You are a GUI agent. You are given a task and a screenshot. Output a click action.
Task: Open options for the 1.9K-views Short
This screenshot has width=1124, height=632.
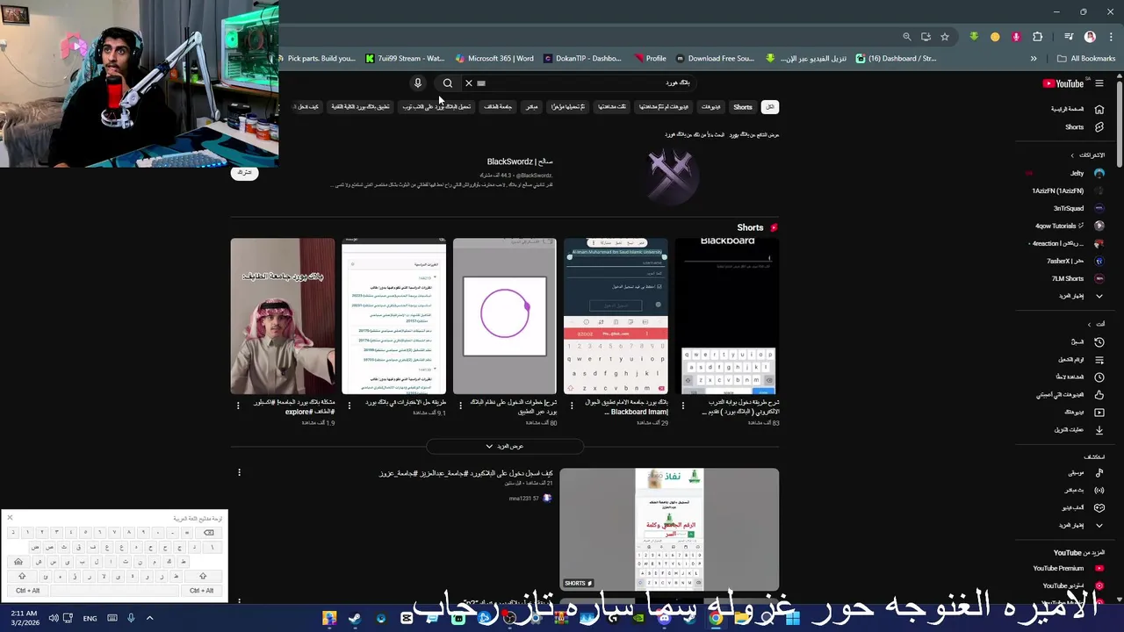[x=238, y=406]
